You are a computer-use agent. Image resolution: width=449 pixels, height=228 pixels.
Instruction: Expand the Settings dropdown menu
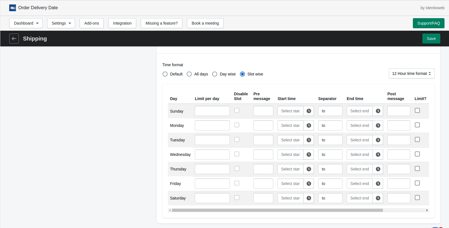pyautogui.click(x=61, y=23)
